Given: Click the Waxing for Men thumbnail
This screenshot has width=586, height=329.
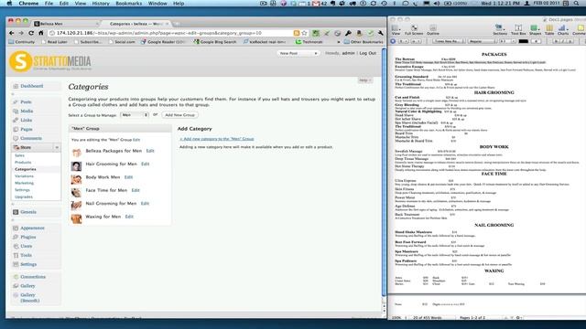Looking at the screenshot, I should (76, 218).
